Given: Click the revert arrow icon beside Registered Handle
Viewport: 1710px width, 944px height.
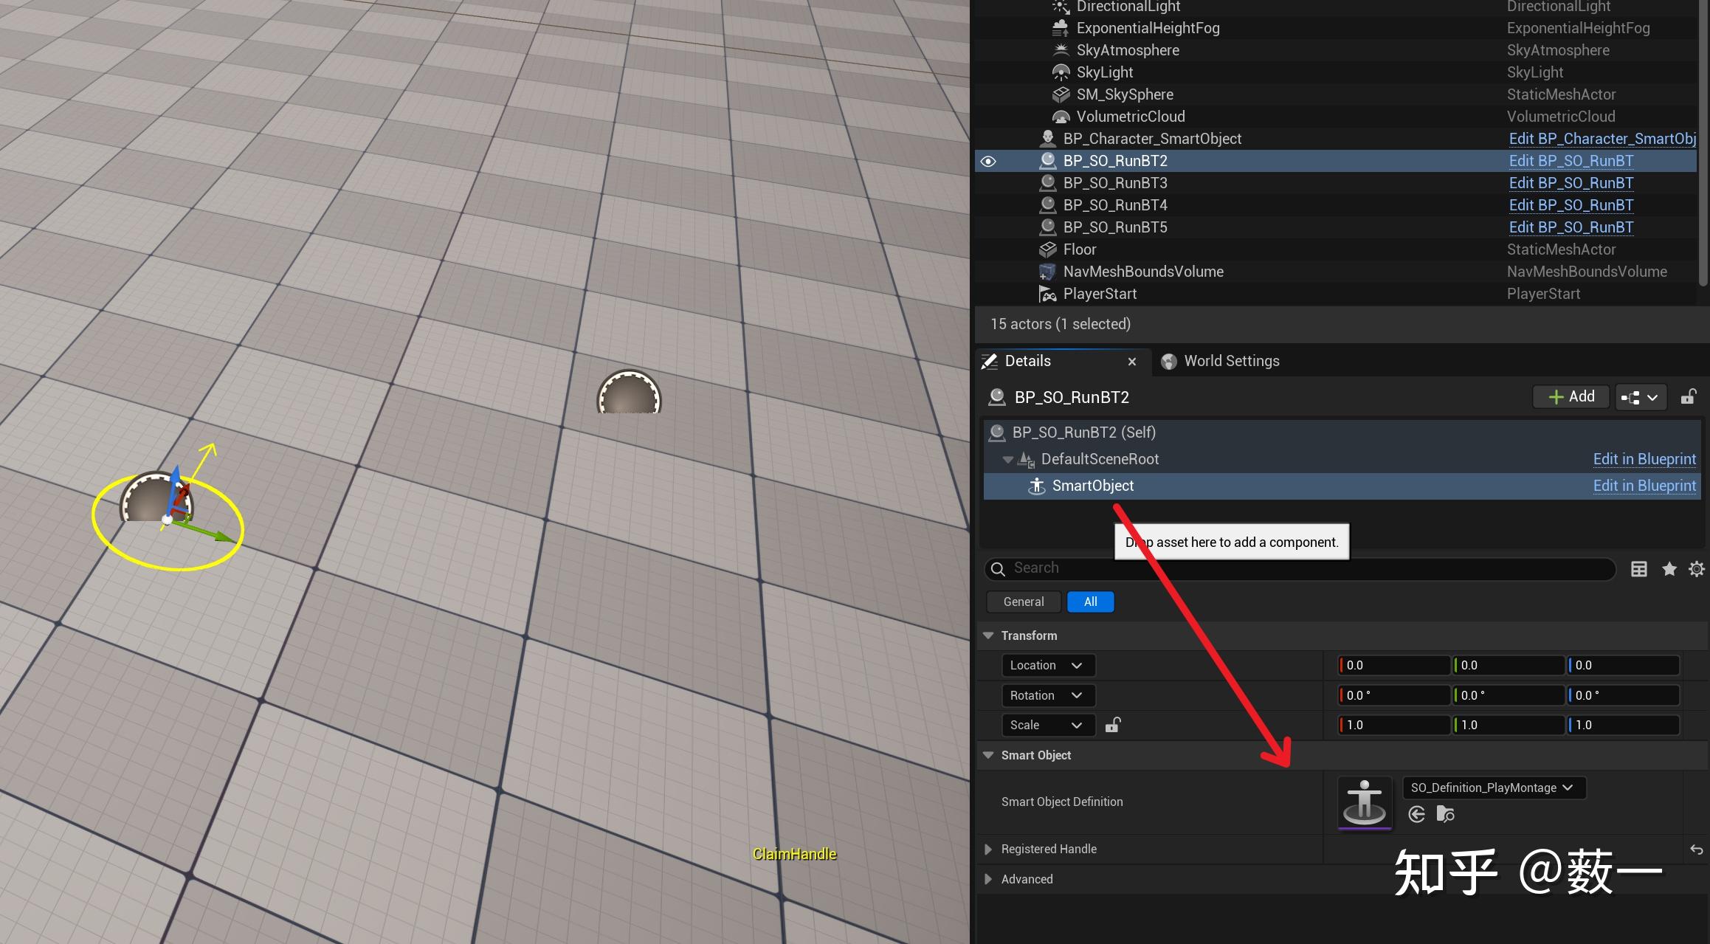Looking at the screenshot, I should pyautogui.click(x=1697, y=849).
